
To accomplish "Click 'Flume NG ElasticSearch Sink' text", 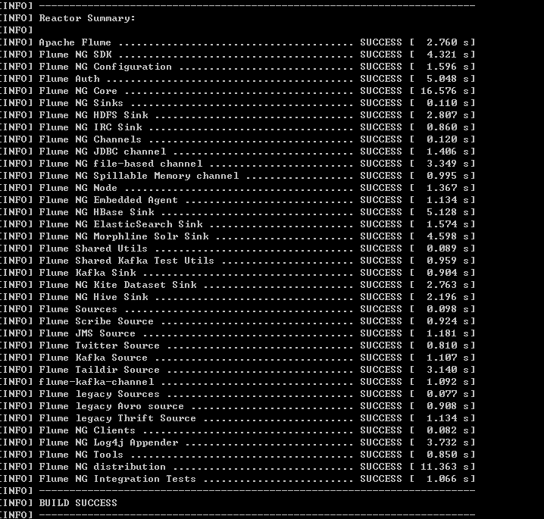I will click(120, 224).
